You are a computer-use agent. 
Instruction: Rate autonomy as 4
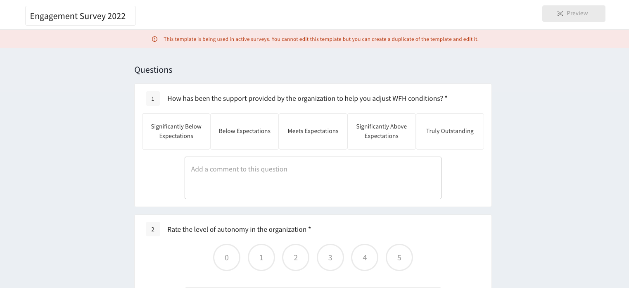[365, 257]
